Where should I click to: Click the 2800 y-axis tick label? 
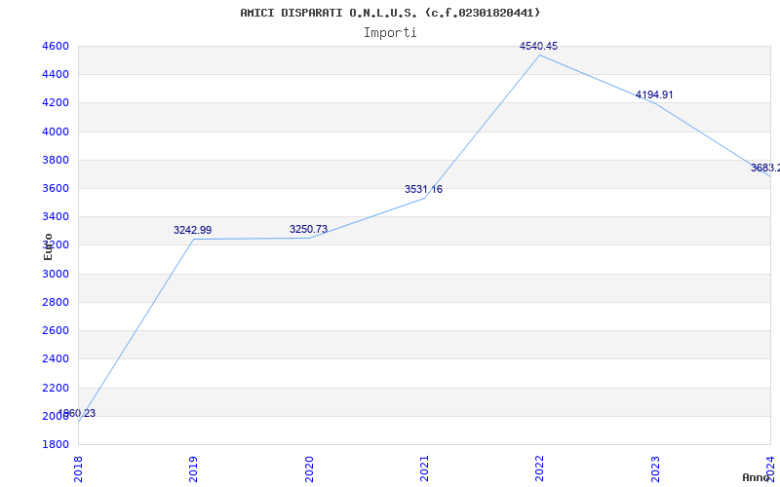[x=56, y=302]
